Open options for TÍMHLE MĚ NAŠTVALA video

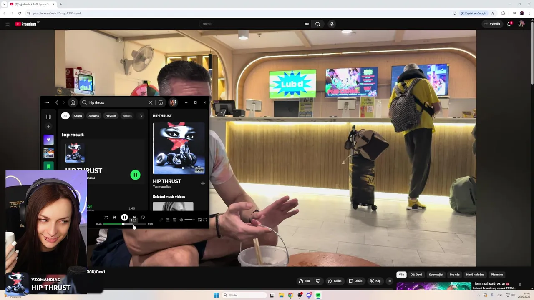520,285
